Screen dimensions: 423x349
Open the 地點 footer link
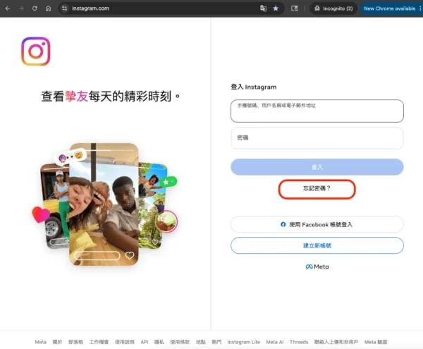[x=201, y=342]
